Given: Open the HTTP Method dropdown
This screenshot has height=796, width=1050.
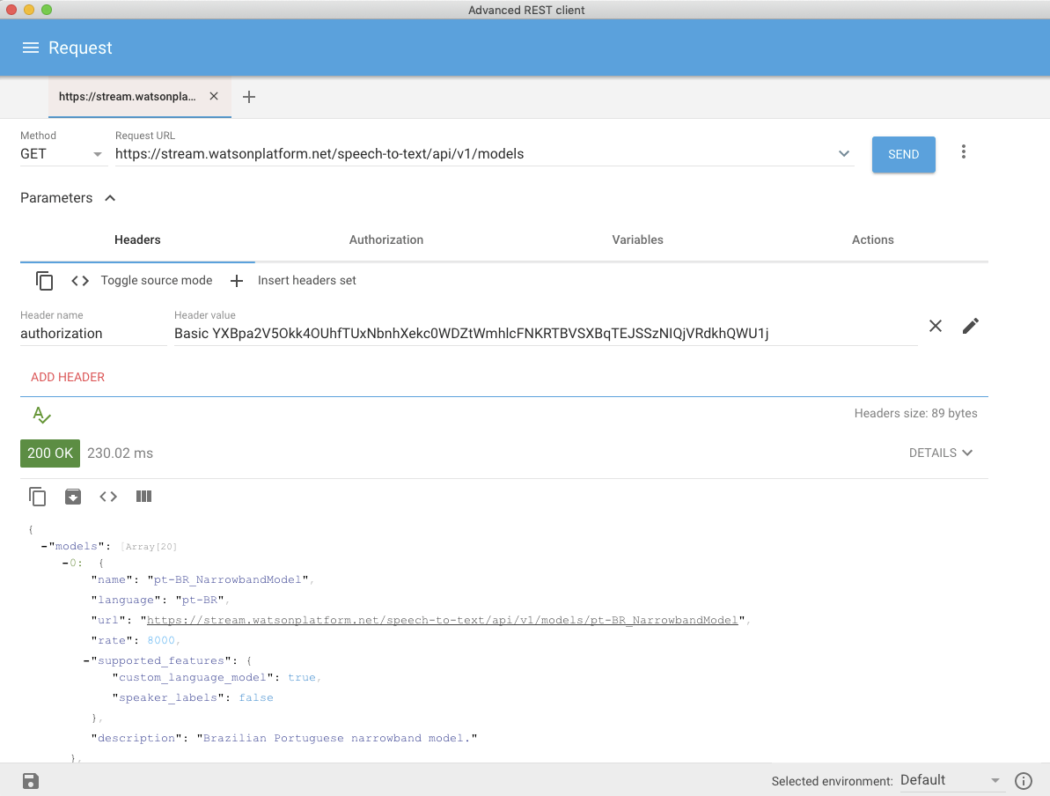Looking at the screenshot, I should point(62,154).
